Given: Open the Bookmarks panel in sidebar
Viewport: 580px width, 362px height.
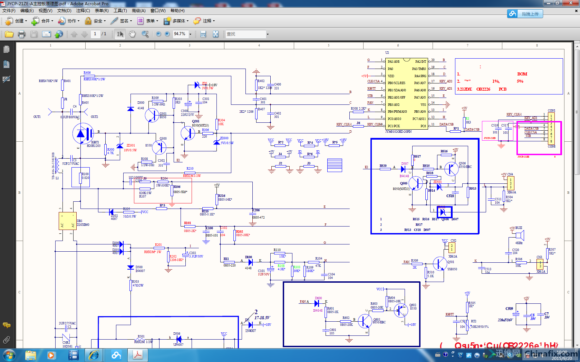Looking at the screenshot, I should coord(6,64).
